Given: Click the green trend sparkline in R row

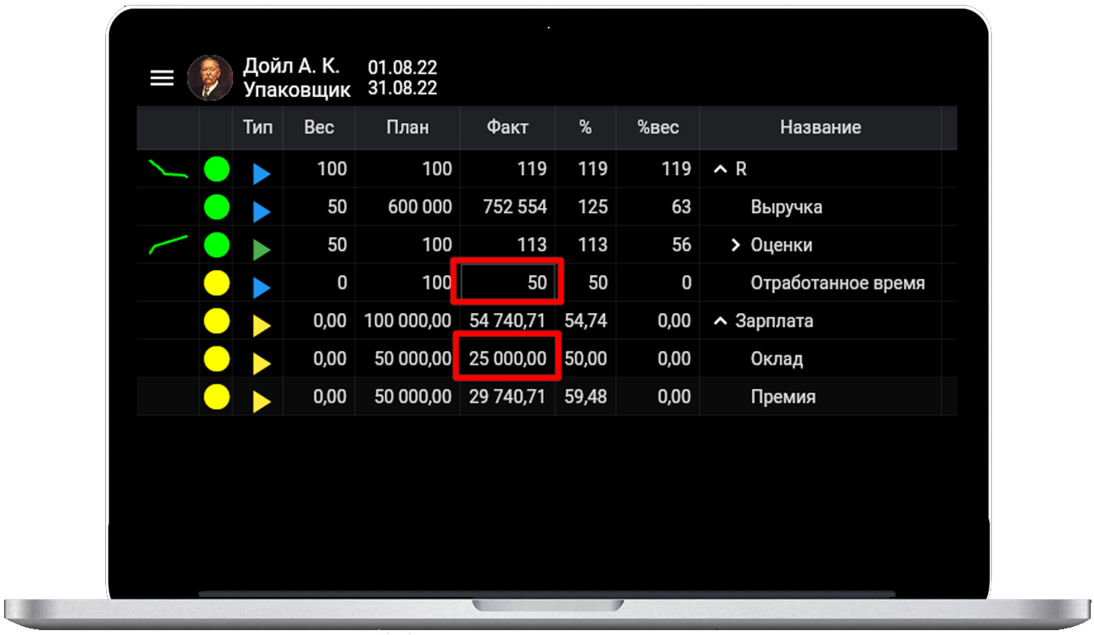Looking at the screenshot, I should click(x=168, y=169).
